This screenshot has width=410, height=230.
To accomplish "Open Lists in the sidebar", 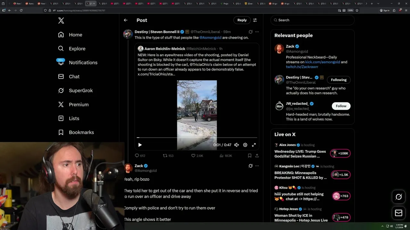I will pos(69,119).
